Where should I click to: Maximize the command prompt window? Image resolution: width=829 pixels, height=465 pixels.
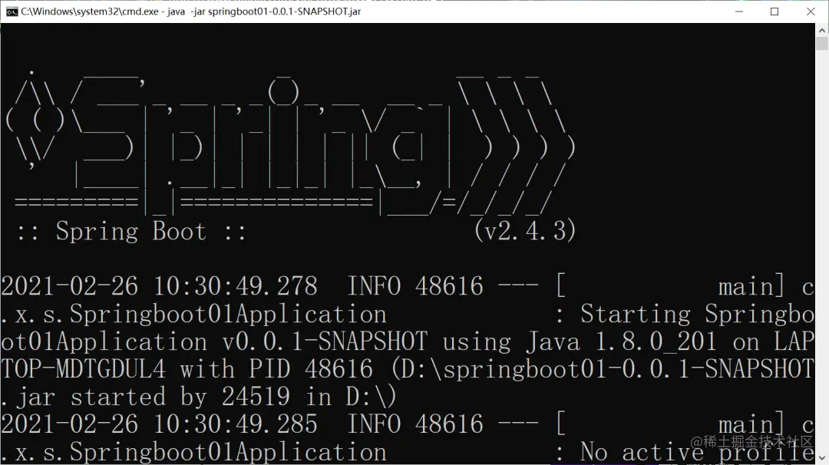point(775,12)
